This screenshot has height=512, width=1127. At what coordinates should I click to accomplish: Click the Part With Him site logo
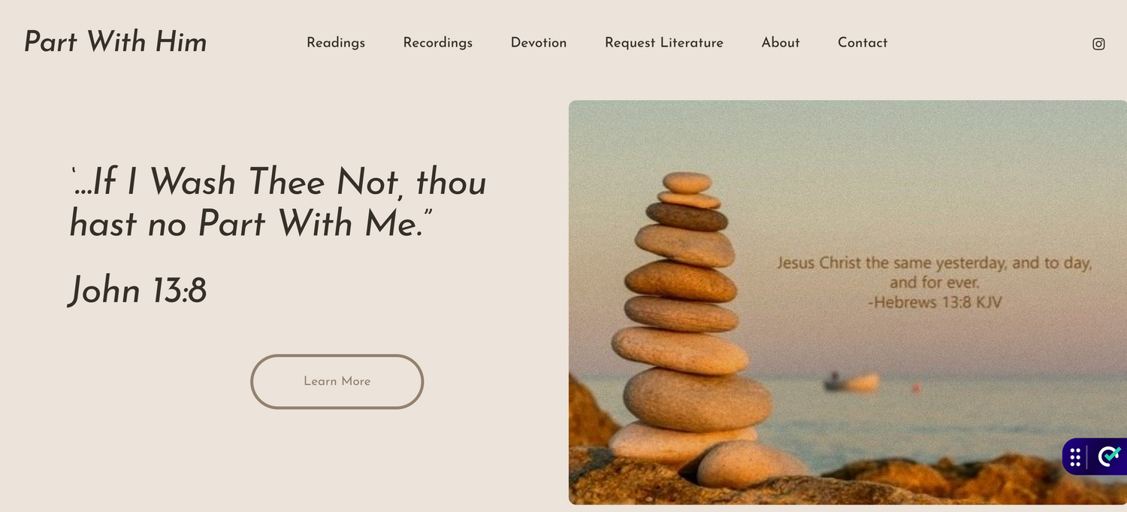click(x=116, y=42)
